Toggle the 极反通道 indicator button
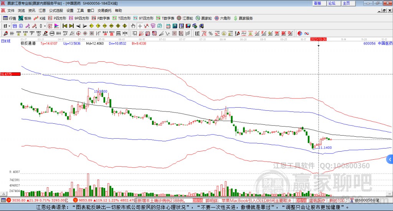Screen dimensions: 393x211 (50, 26)
